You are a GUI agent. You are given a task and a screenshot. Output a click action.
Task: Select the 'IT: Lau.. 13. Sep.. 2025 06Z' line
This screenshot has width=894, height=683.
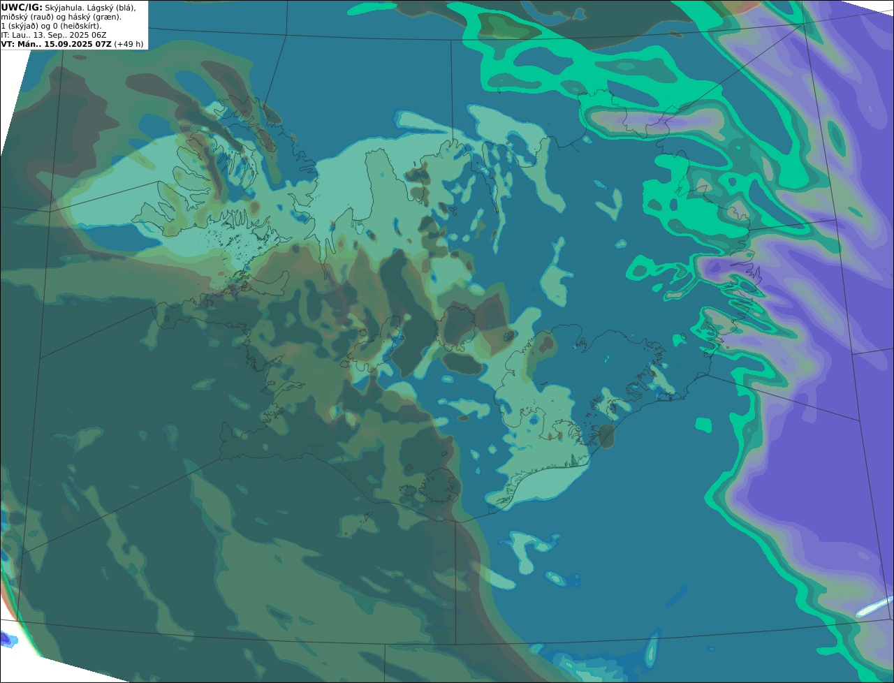(54, 34)
